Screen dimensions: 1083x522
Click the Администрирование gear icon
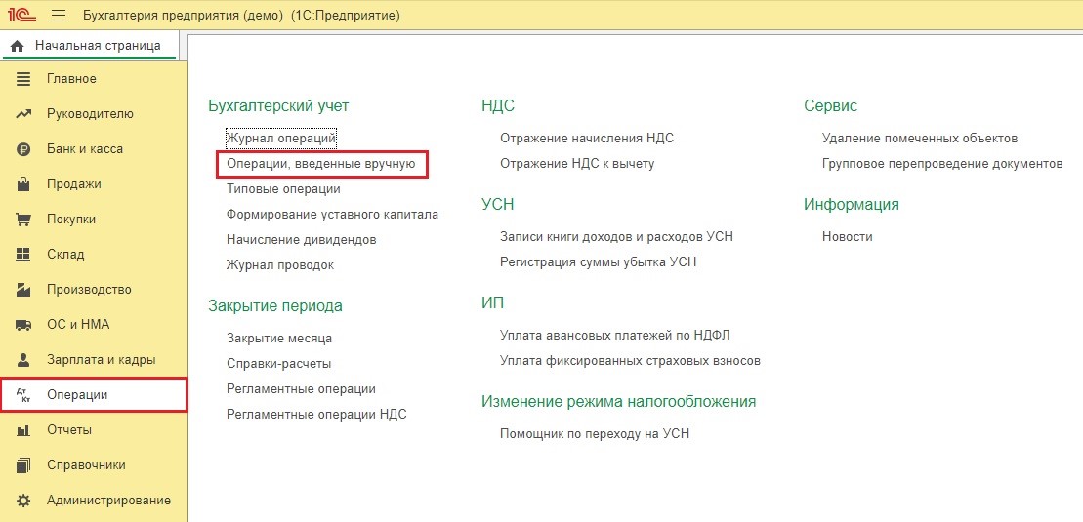pos(24,501)
